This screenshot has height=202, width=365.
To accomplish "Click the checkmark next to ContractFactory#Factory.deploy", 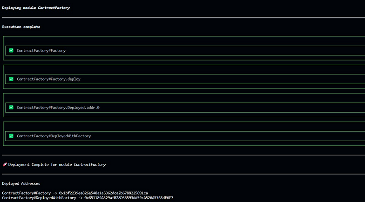I will click(11, 79).
